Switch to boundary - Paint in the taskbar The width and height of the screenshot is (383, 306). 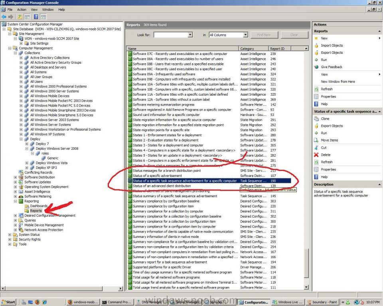322,302
